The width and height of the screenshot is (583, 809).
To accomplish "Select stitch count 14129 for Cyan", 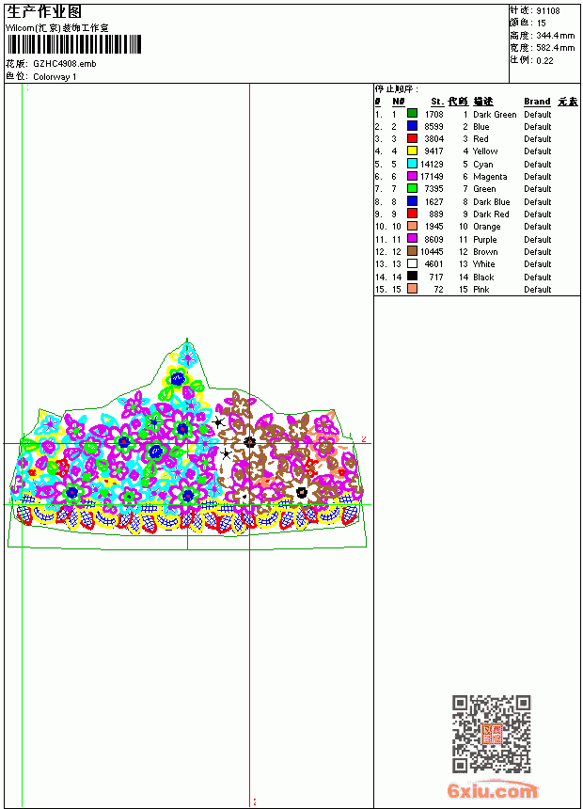I will point(432,164).
